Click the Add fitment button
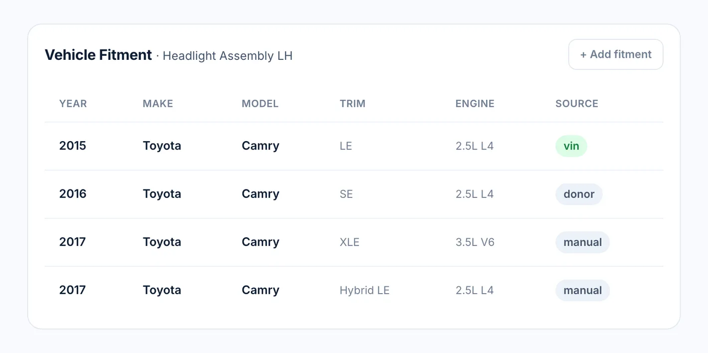The image size is (708, 353). click(x=616, y=54)
